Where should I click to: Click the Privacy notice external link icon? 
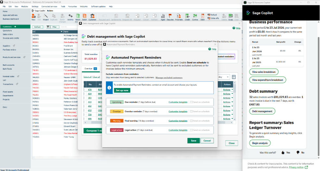[306, 167]
